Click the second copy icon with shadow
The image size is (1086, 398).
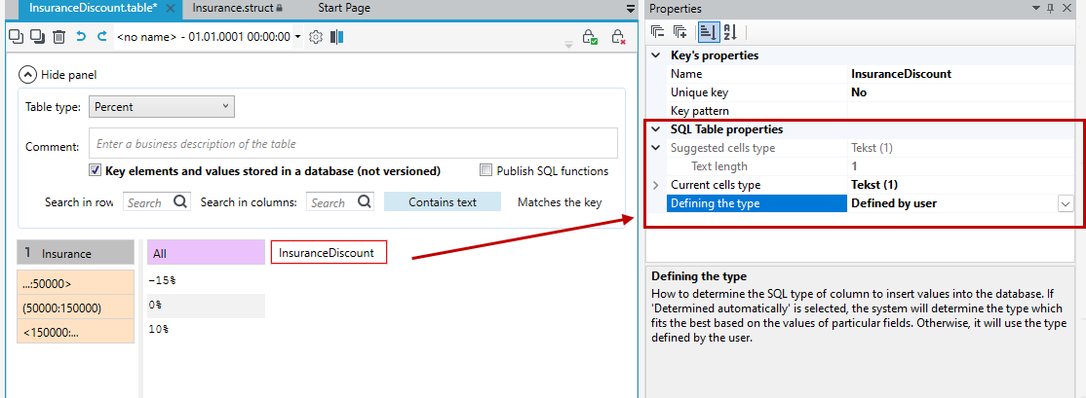(x=37, y=37)
